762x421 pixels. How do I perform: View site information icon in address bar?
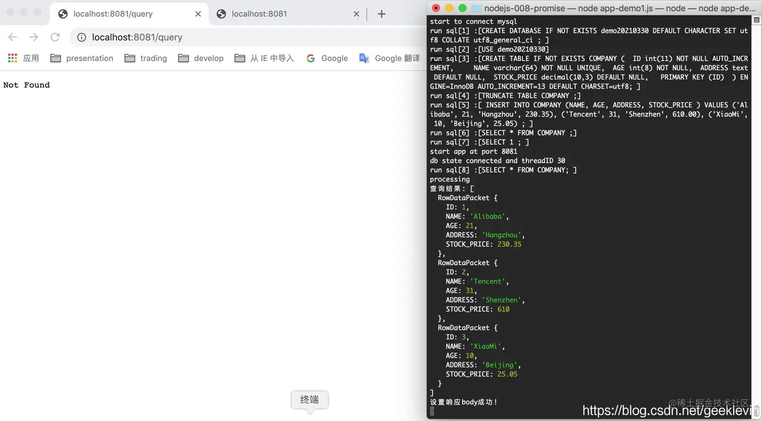click(x=81, y=37)
